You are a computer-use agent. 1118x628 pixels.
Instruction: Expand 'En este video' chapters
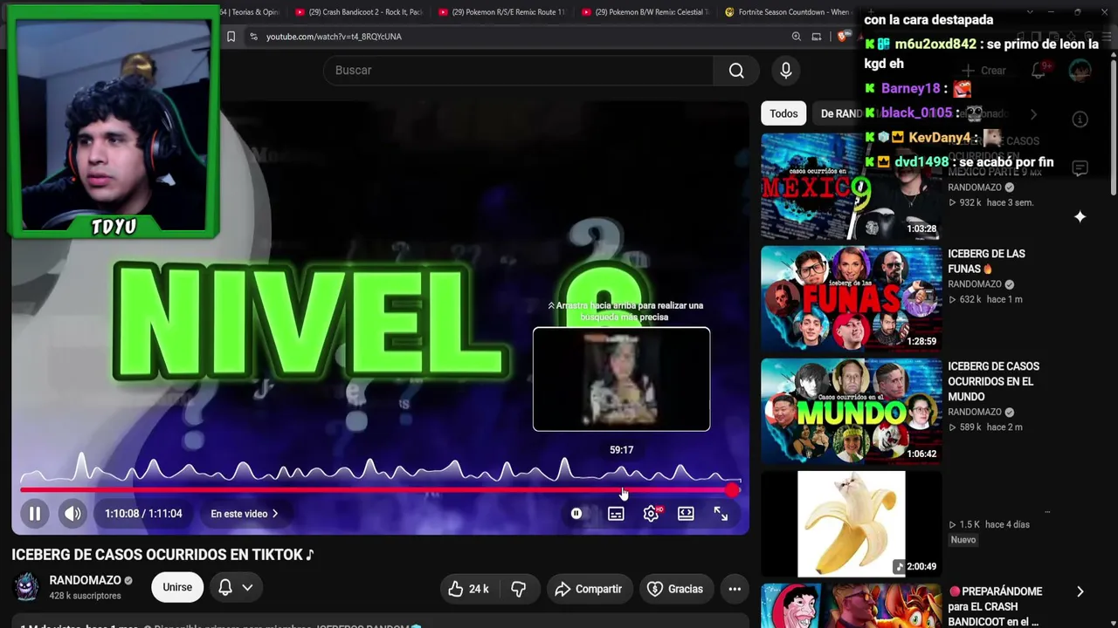click(x=245, y=514)
